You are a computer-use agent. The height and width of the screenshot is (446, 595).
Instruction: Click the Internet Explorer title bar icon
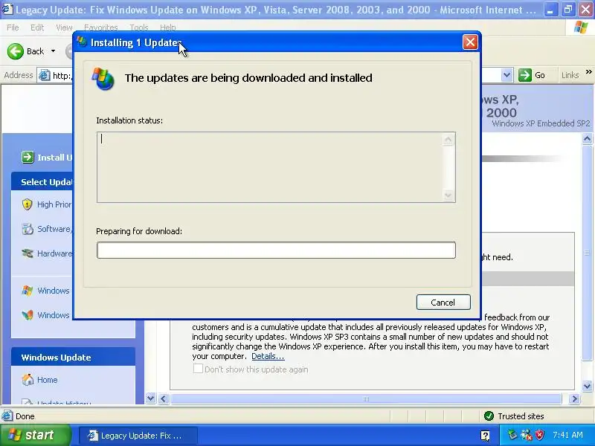point(7,9)
